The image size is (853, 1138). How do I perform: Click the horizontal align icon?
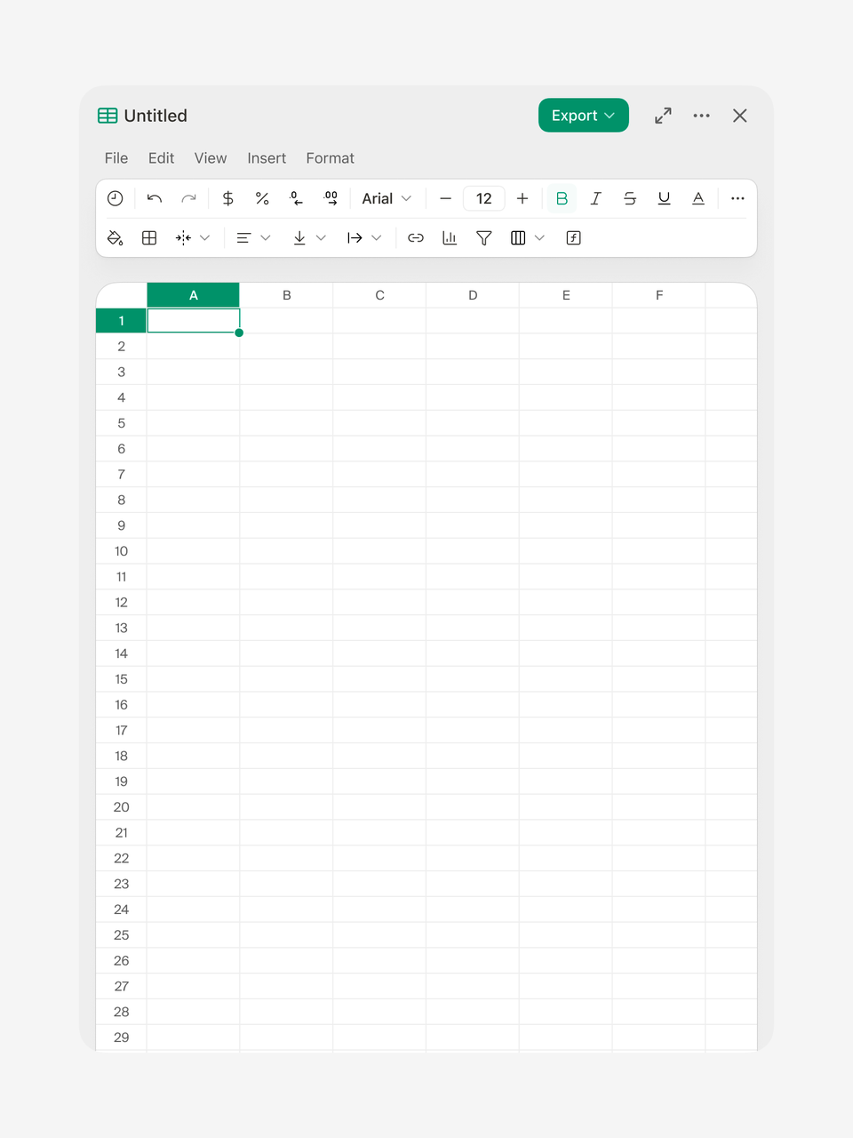pos(243,237)
